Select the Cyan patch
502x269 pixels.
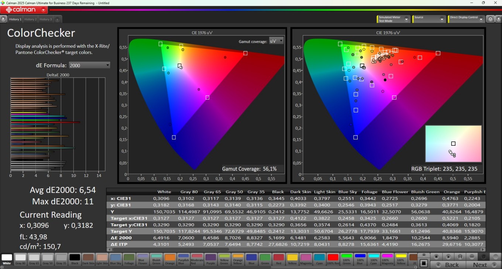click(319, 259)
